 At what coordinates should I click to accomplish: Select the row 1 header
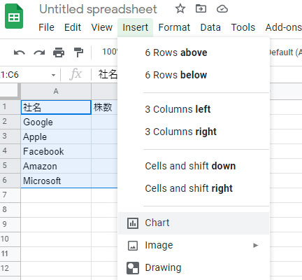coord(10,107)
